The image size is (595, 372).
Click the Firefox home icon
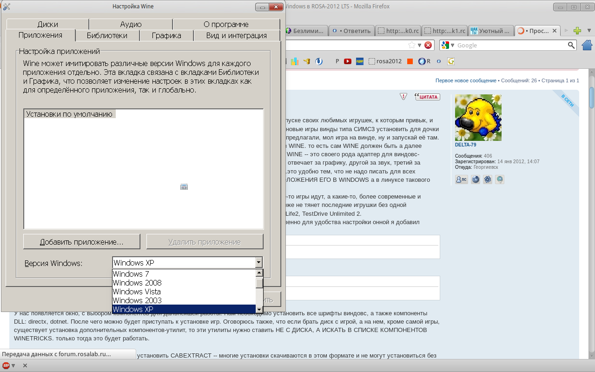[588, 45]
